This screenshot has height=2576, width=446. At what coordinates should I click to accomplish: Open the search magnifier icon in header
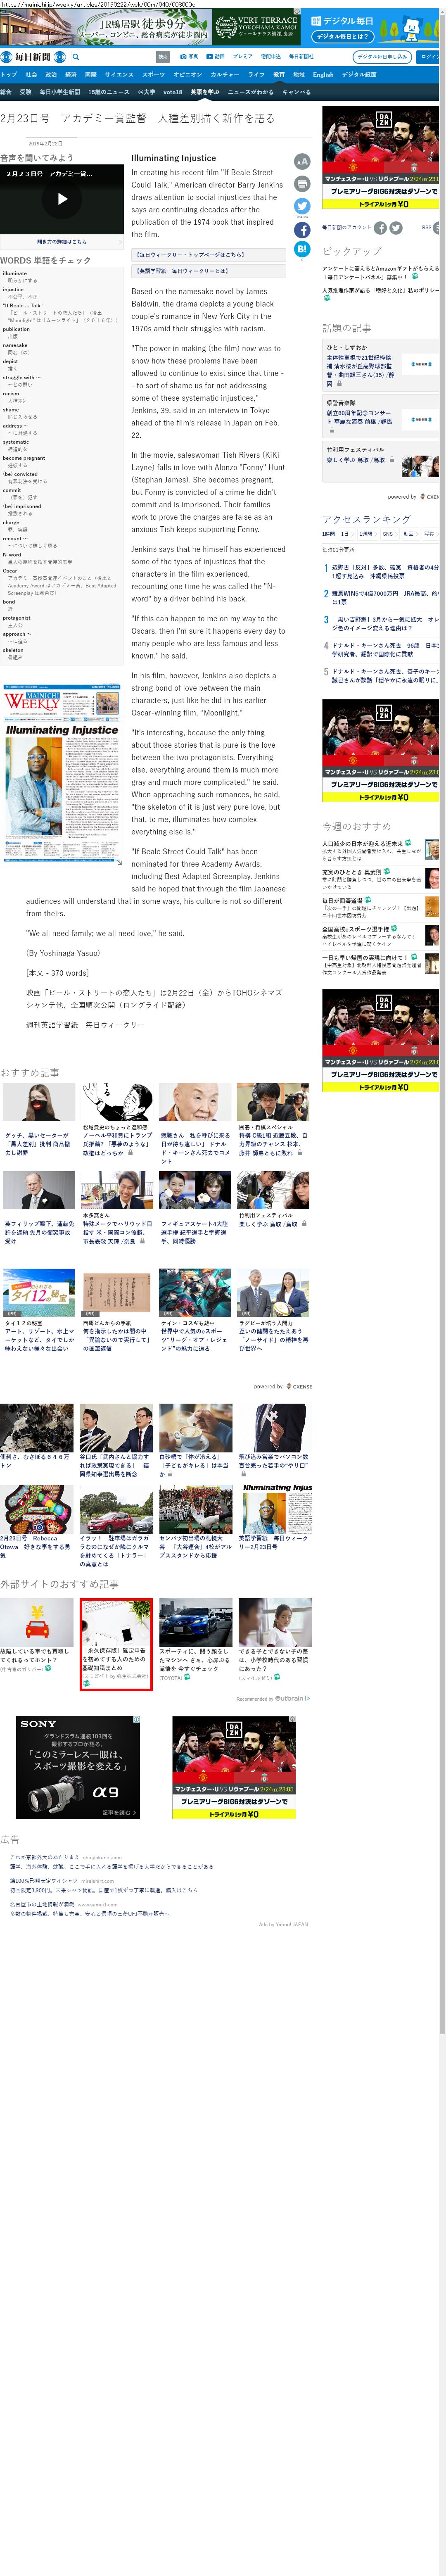coord(76,57)
